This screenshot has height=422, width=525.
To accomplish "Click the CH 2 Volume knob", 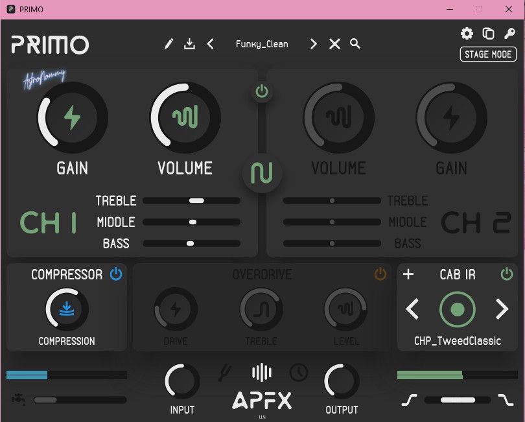I will 338,117.
